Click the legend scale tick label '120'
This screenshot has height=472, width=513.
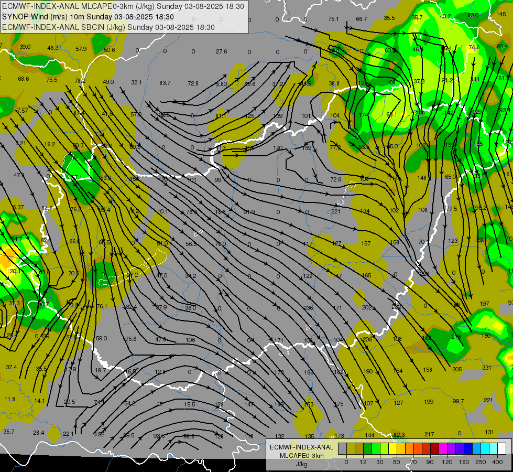(x=447, y=462)
